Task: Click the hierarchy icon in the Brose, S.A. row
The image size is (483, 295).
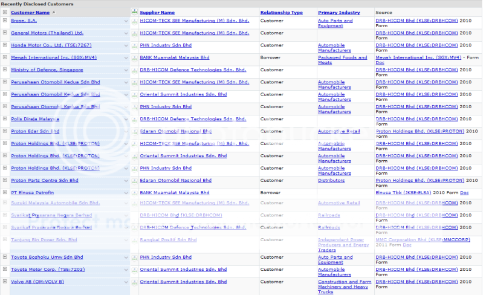Action: pyautogui.click(x=134, y=21)
